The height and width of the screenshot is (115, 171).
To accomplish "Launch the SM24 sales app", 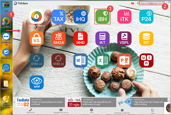I will [x=58, y=39].
